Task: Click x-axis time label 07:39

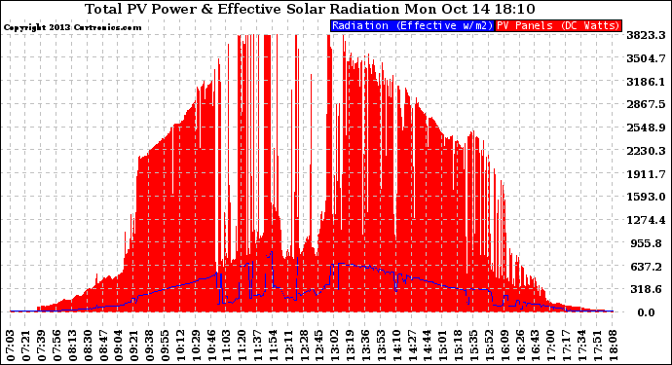Action: tap(42, 346)
